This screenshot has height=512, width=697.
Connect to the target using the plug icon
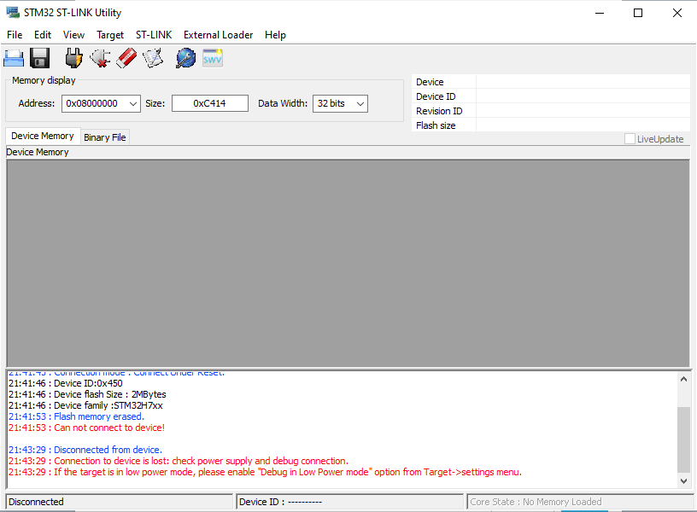pos(73,58)
